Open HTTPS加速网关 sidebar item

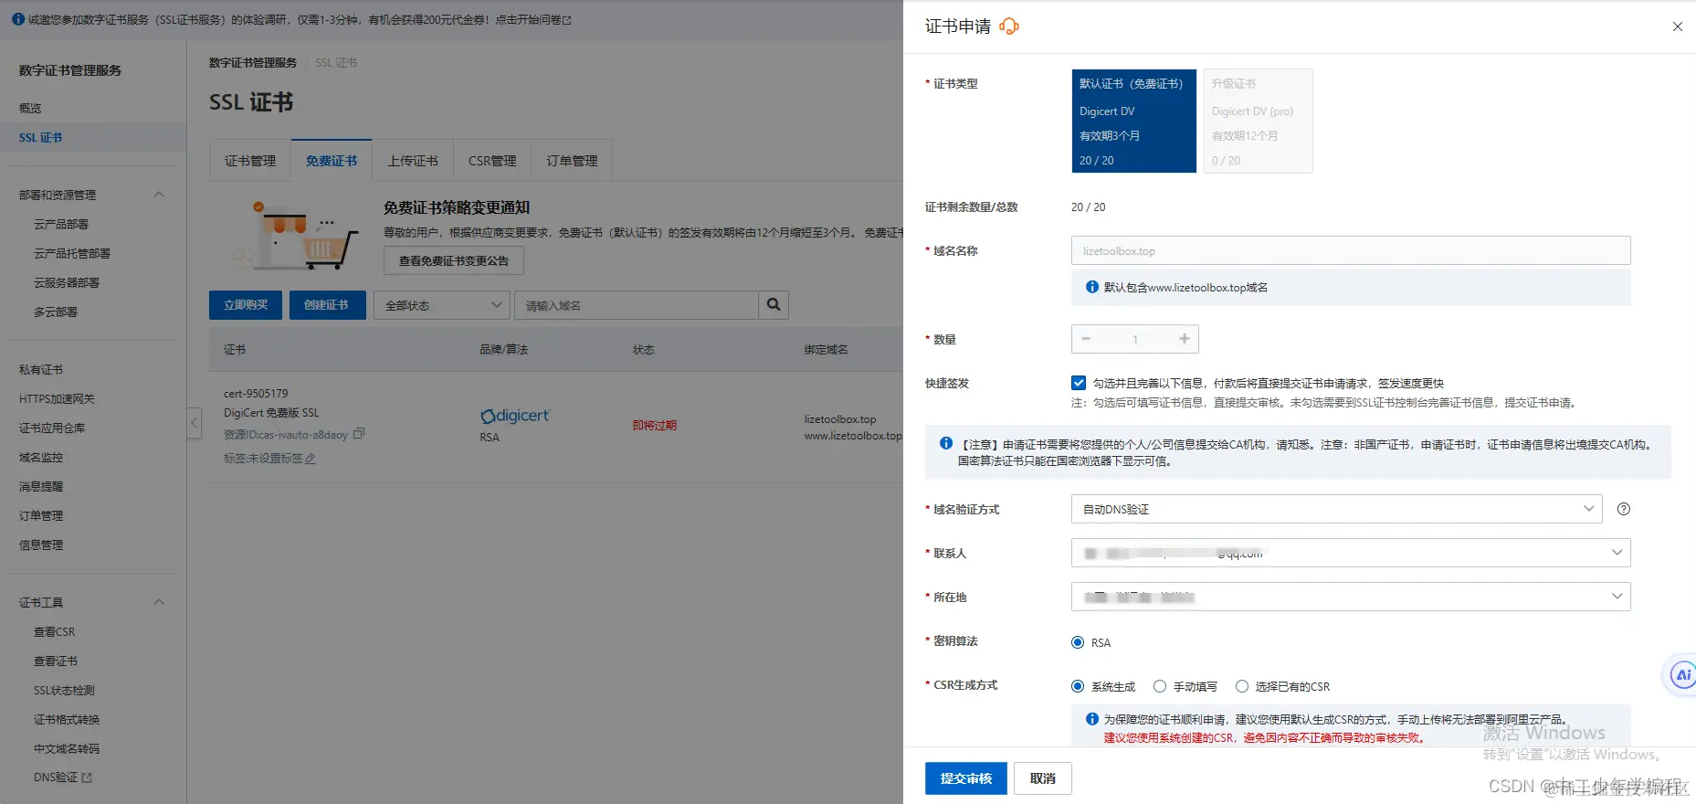pos(57,398)
